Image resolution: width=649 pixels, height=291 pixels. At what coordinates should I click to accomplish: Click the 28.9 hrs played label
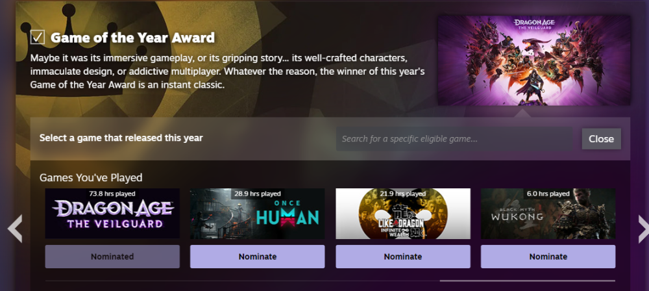[x=258, y=194]
